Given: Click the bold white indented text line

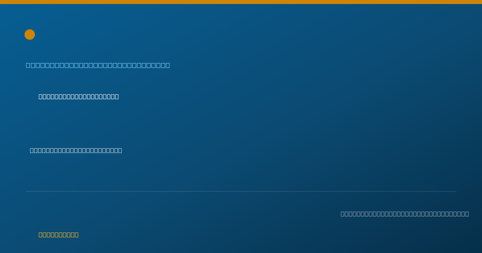Looking at the screenshot, I should pyautogui.click(x=79, y=96).
